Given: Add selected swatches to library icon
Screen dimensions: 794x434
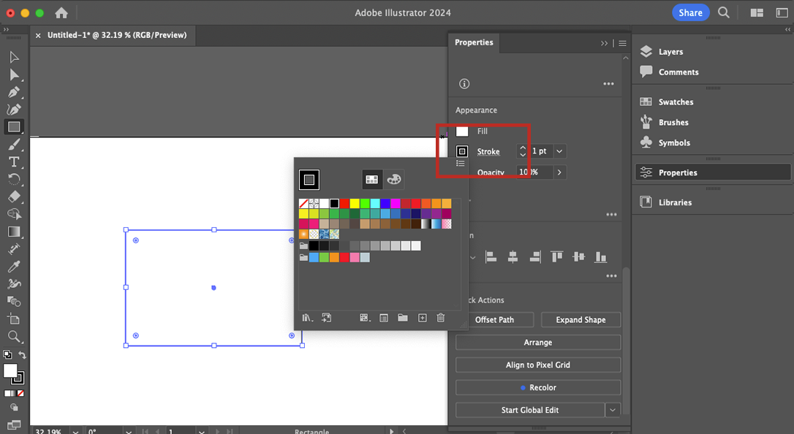Looking at the screenshot, I should click(327, 318).
